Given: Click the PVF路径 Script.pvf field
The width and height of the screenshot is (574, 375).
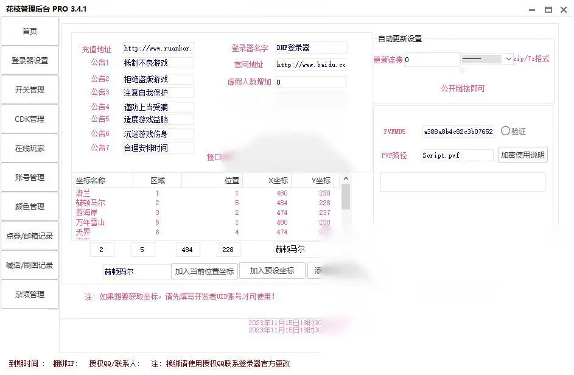Looking at the screenshot, I should point(457,155).
